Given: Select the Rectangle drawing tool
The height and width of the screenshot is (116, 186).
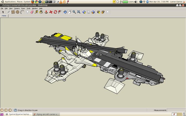Looking at the screenshot, I should click(13, 12).
